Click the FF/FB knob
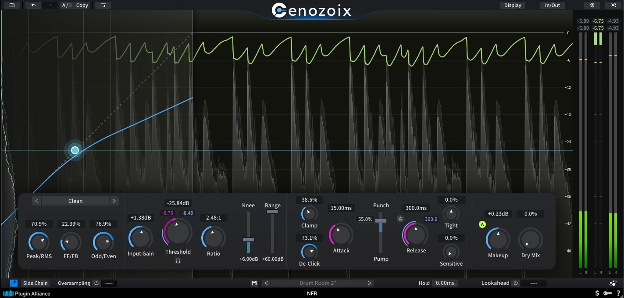Viewport: 624px width, 298px height. 71,241
